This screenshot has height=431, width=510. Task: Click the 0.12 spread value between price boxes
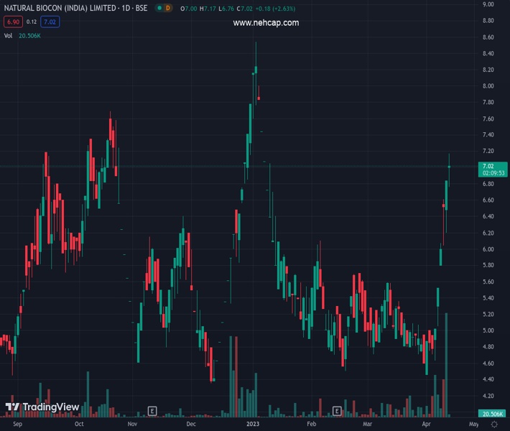pyautogui.click(x=31, y=22)
